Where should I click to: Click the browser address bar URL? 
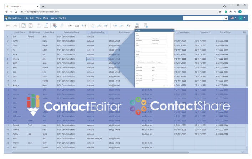tap(42, 12)
